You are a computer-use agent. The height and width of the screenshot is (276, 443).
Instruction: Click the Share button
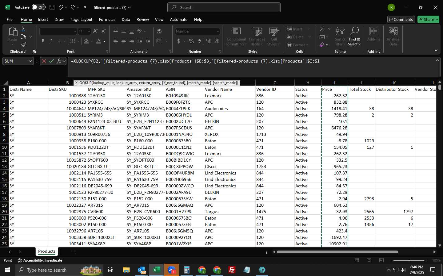(428, 19)
